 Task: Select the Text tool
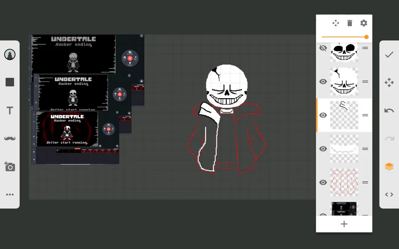click(10, 111)
